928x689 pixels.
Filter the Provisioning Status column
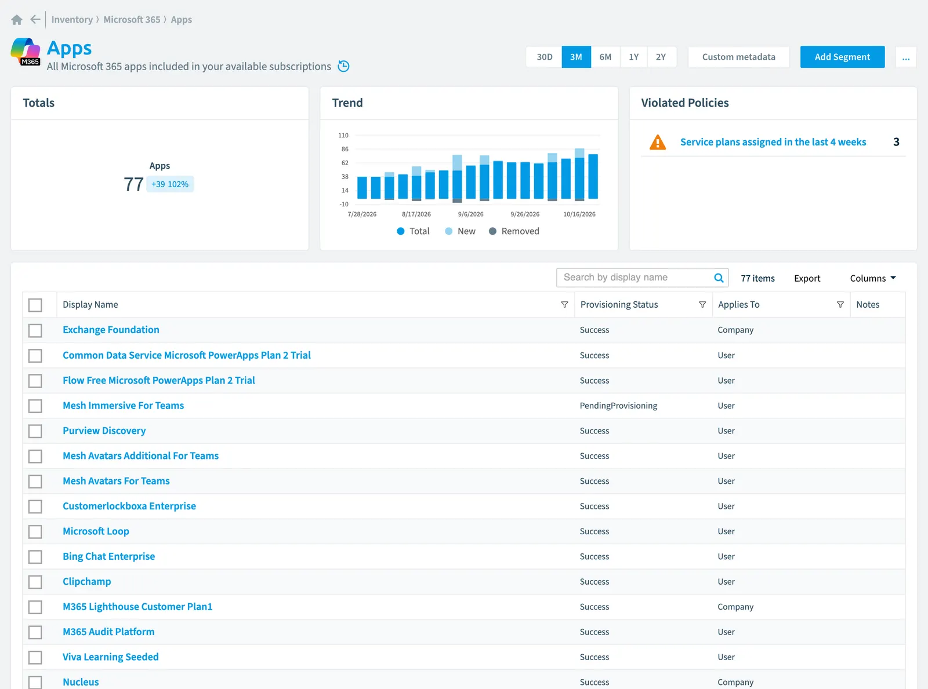pos(702,305)
